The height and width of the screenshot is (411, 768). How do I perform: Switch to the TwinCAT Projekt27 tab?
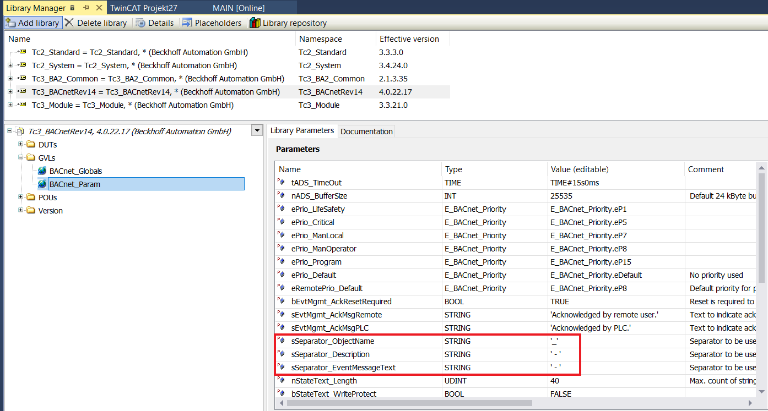click(x=144, y=8)
